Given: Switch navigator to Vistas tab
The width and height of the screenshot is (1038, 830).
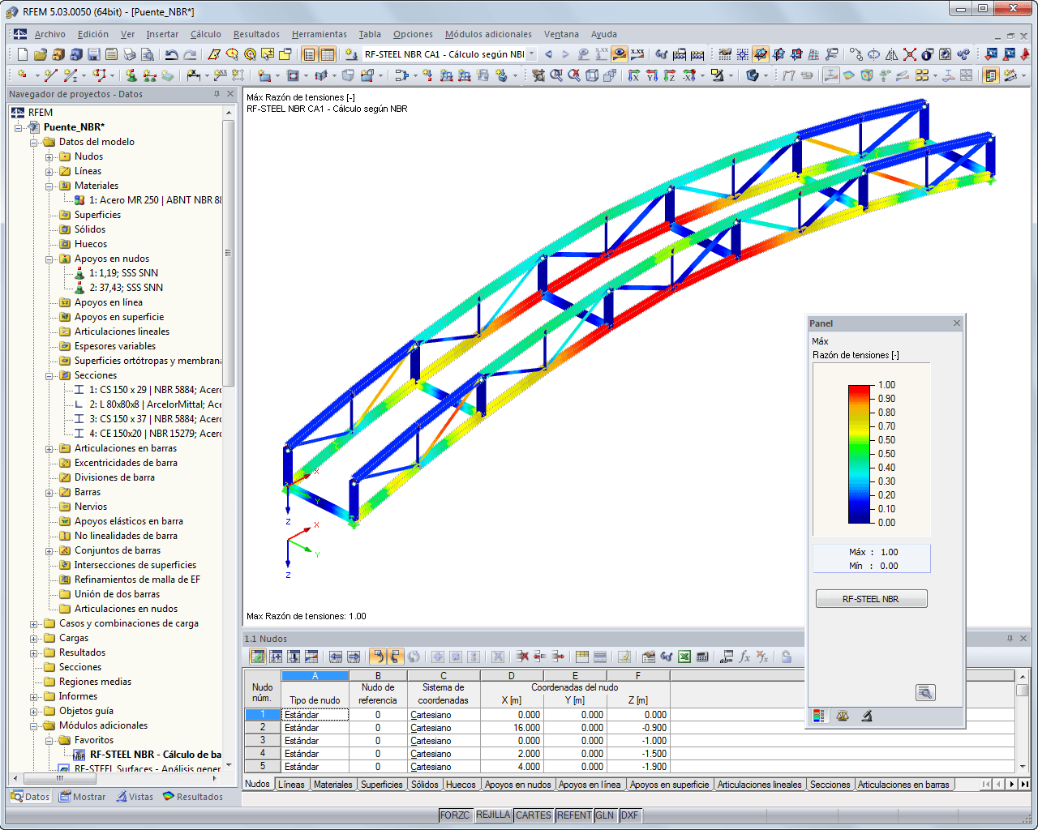Looking at the screenshot, I should pyautogui.click(x=135, y=797).
